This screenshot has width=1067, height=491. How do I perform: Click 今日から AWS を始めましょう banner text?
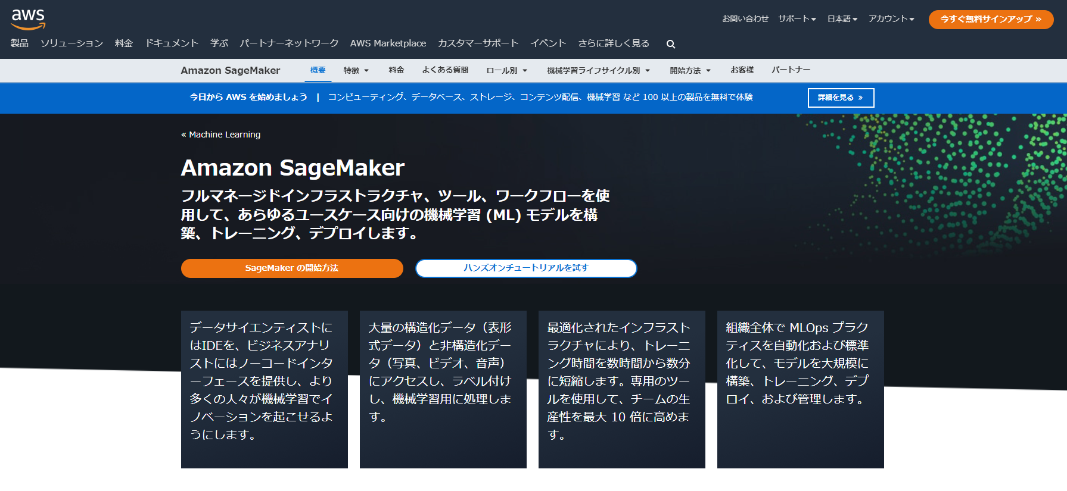coord(248,97)
